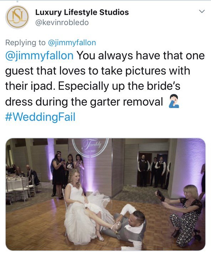The image size is (211, 257).
Task: Tap the facepalm emoji in tweet
Action: tap(174, 101)
